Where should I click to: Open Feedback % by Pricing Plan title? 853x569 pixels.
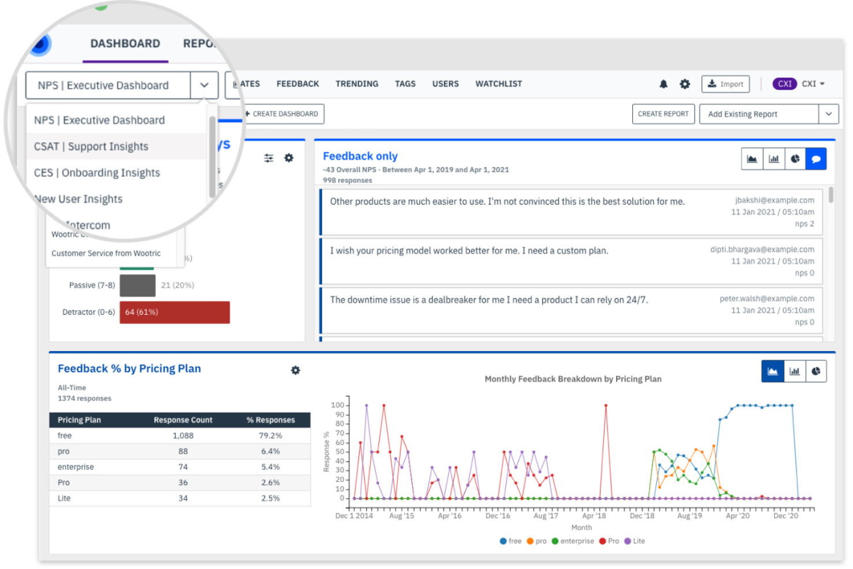129,369
